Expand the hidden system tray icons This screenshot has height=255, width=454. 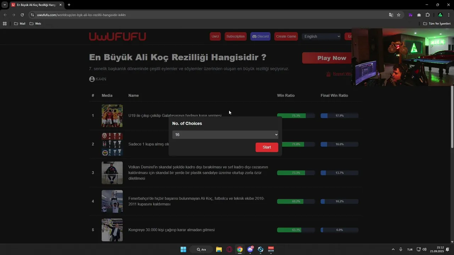[393, 249]
